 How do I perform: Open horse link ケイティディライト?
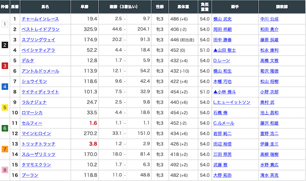point(40,92)
